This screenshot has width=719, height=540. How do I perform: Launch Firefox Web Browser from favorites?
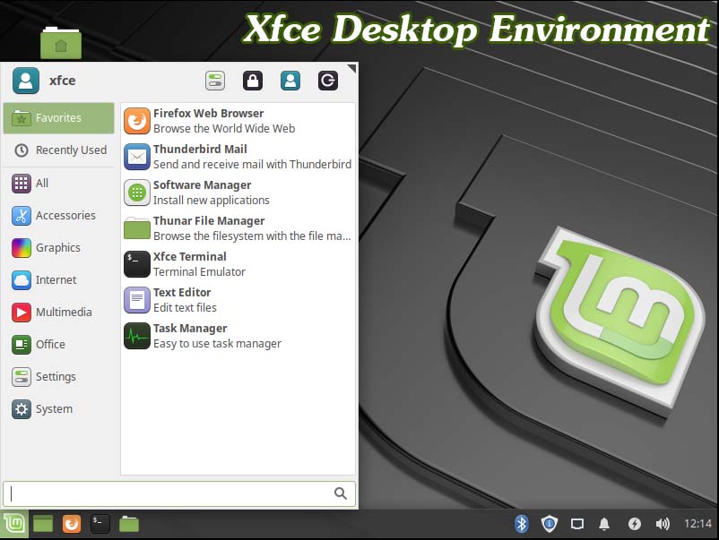coord(238,121)
